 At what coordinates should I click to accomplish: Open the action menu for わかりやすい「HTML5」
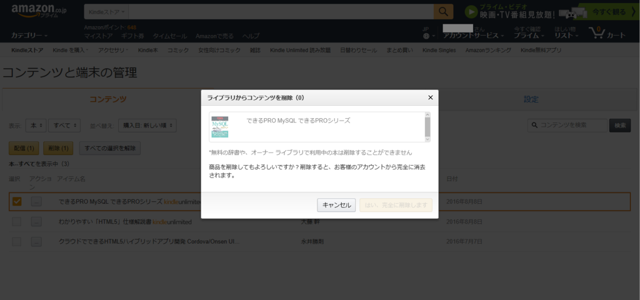pos(36,222)
